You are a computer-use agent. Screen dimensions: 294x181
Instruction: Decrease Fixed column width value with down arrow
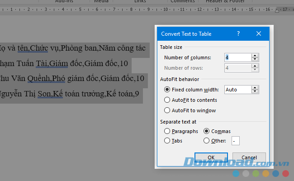point(255,91)
